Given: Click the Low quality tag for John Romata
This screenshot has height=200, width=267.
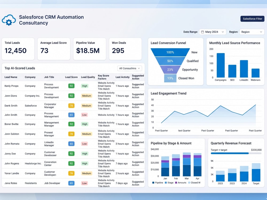Looking at the screenshot, I should [84, 144].
